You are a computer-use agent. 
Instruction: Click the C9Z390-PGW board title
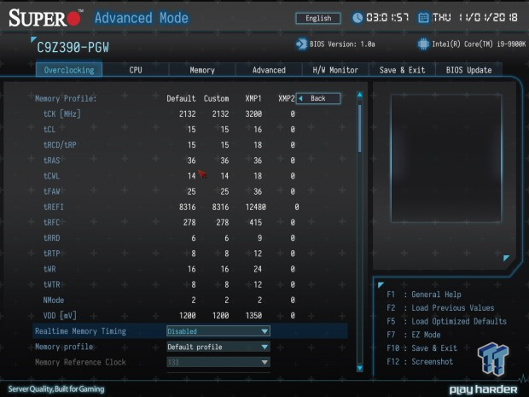pos(73,48)
